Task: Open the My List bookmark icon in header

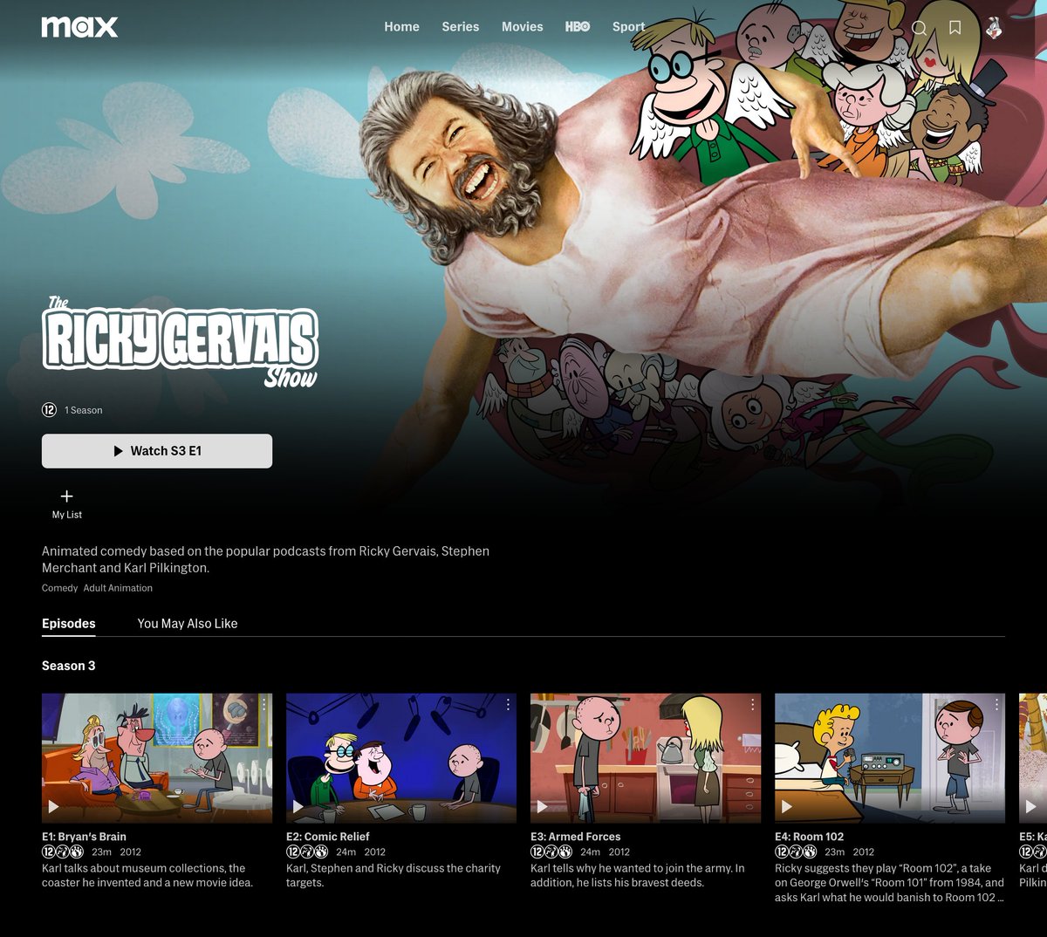Action: coord(955,28)
